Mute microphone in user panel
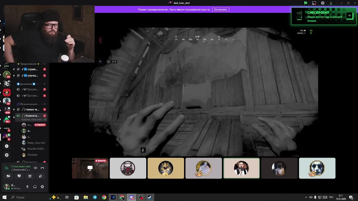 click(27, 187)
